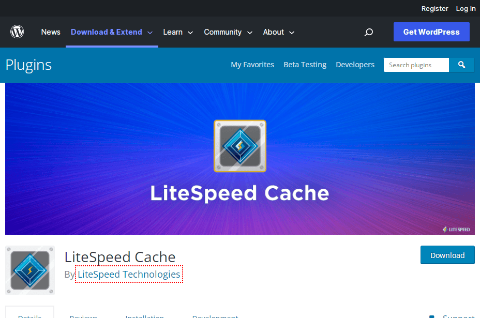Open Beta Testing page

[x=305, y=65]
